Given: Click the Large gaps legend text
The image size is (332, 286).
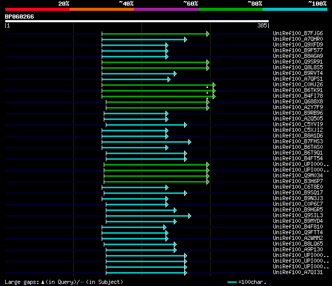Looking at the screenshot, I should tap(64, 282).
